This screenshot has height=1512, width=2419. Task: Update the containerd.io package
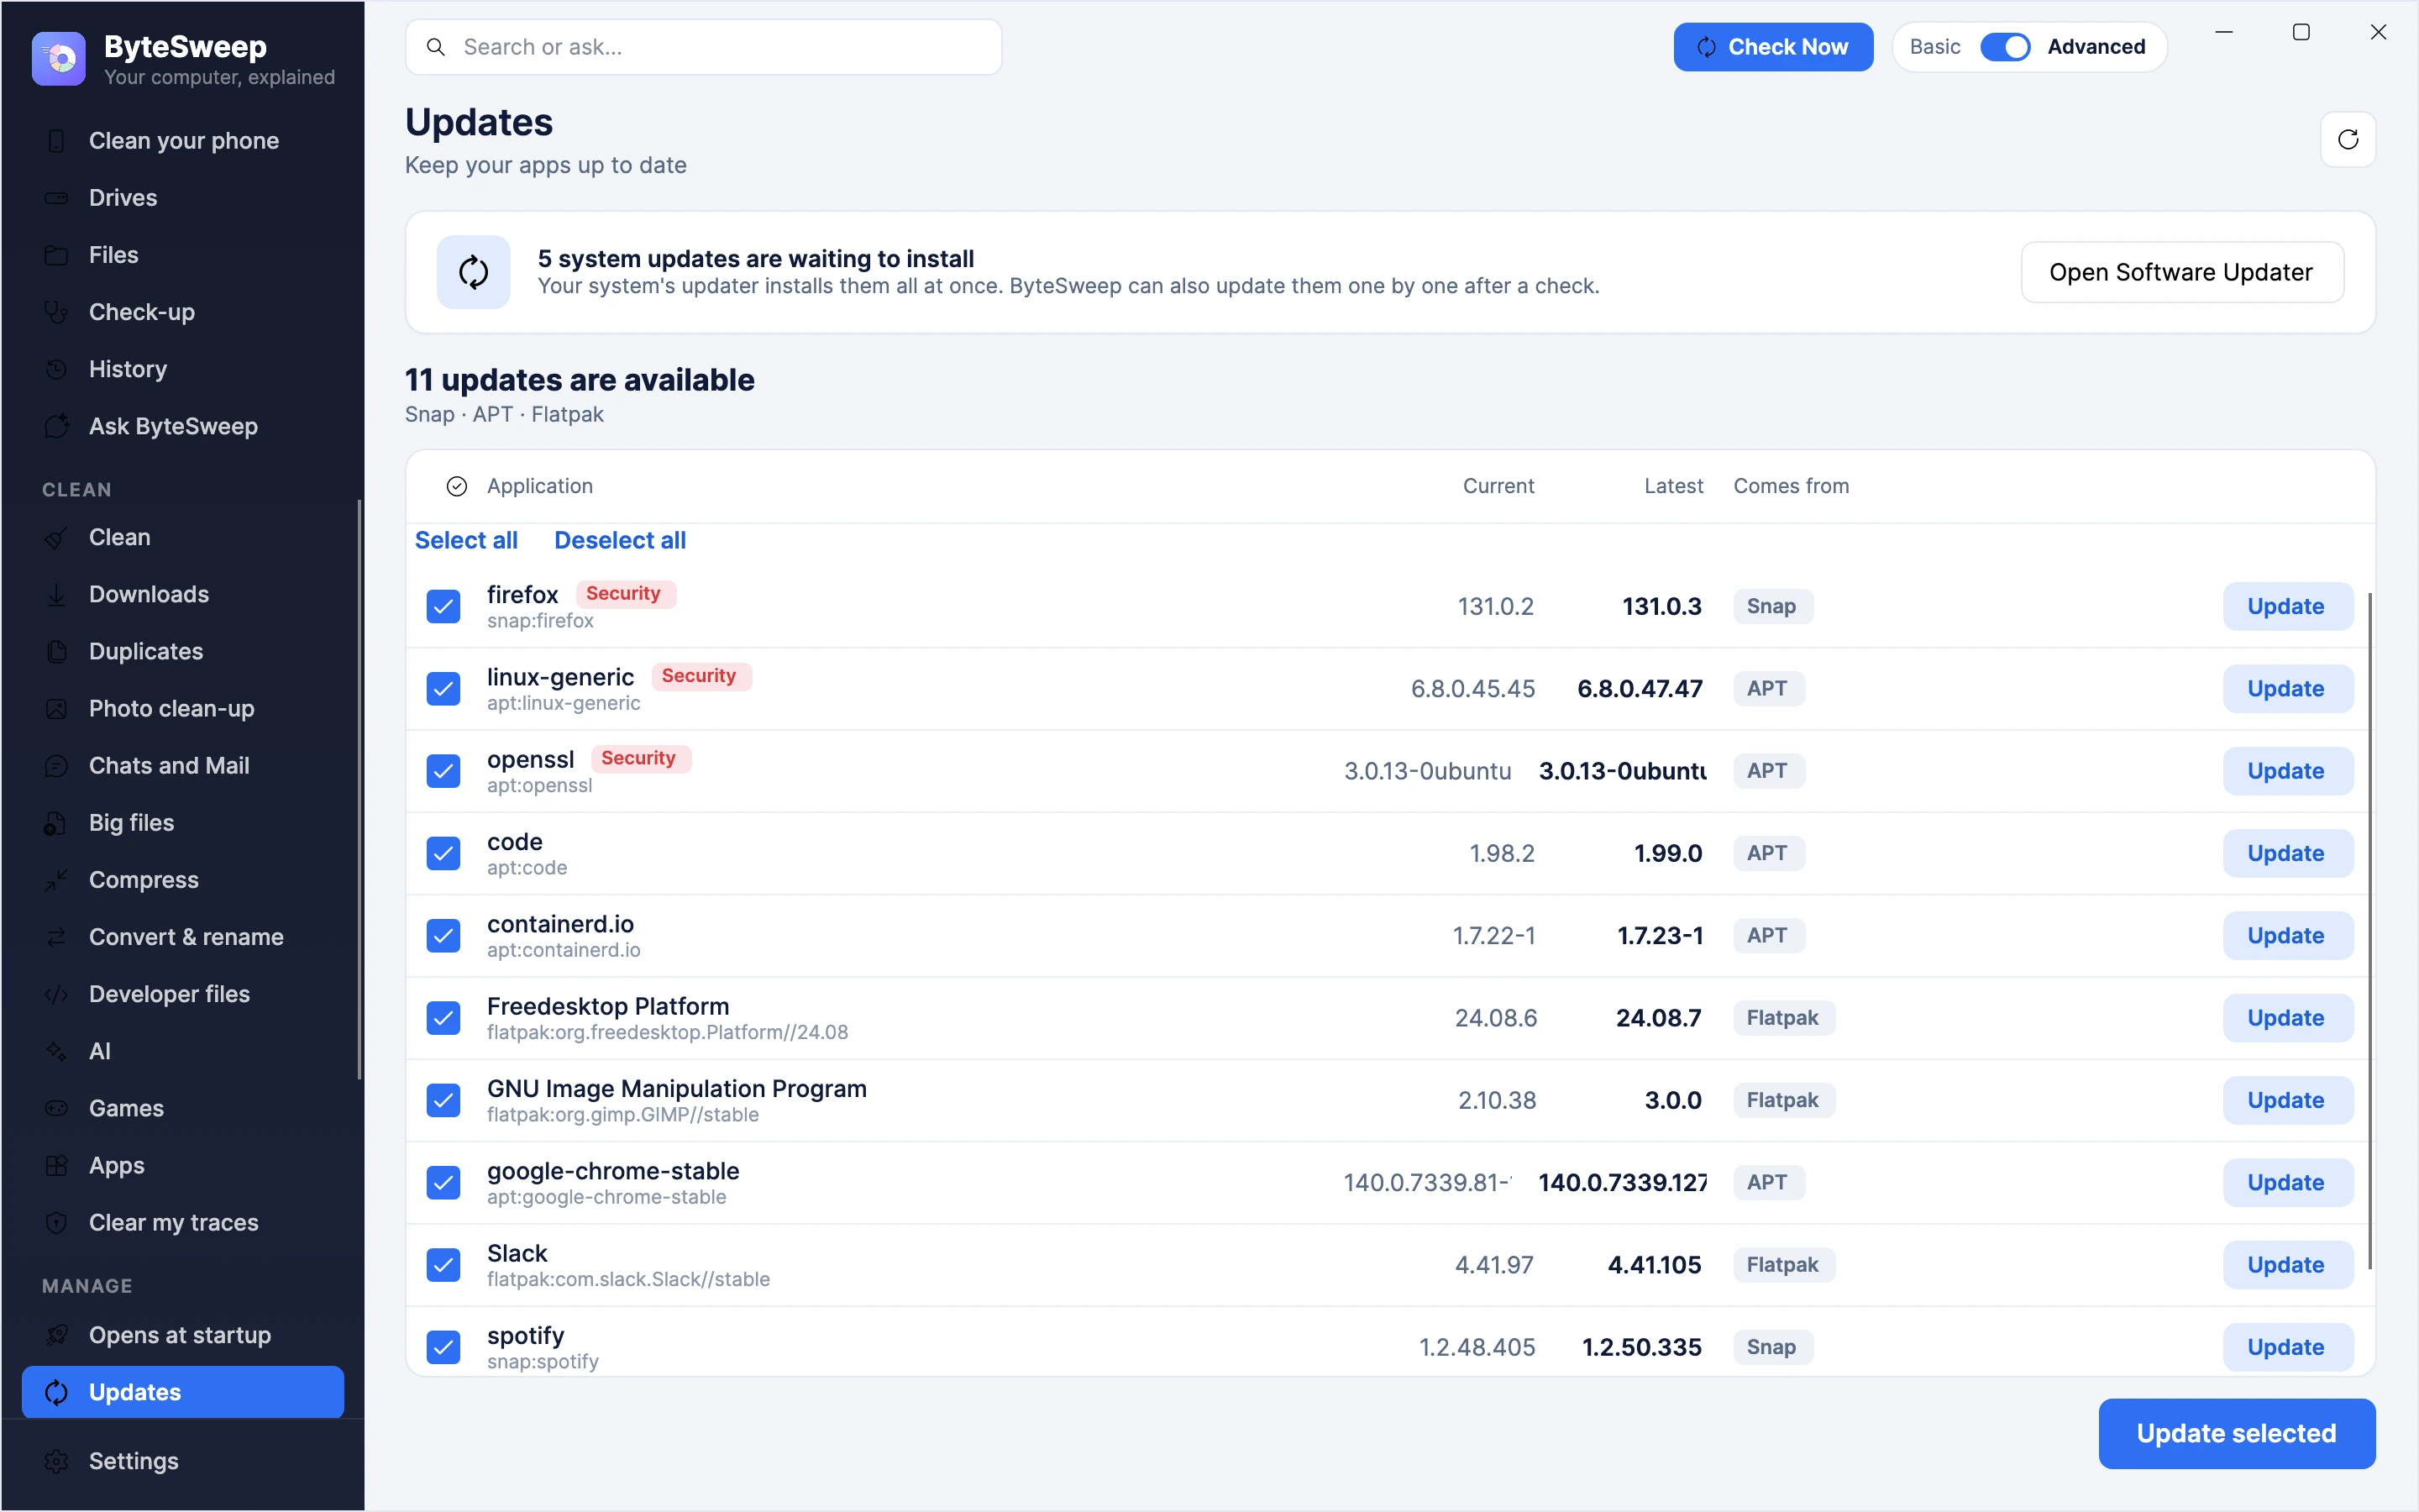coord(2287,936)
